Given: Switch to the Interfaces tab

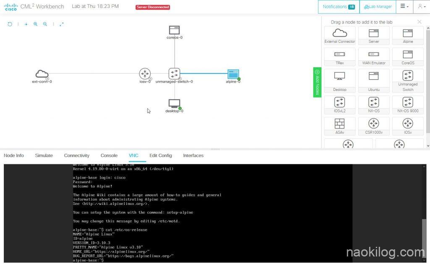Looking at the screenshot, I should pos(193,155).
